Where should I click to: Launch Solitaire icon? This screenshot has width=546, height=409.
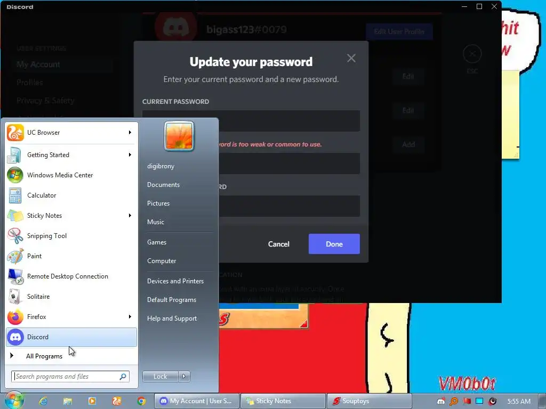click(15, 296)
